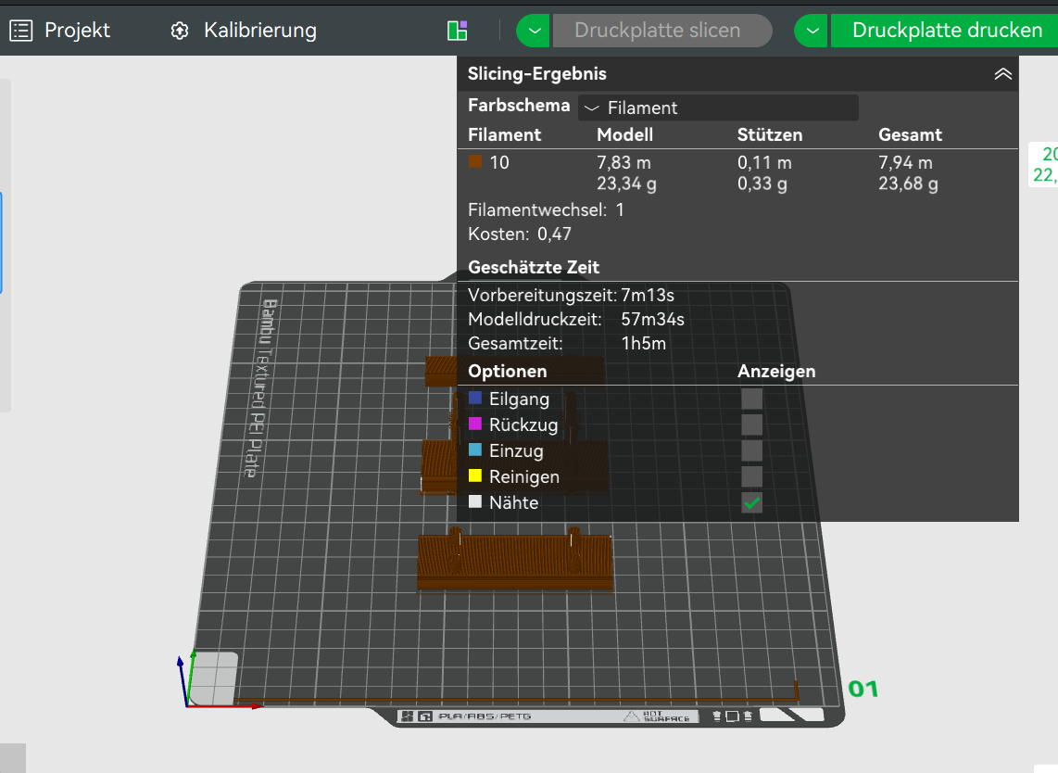Uncheck the Nähte display checkbox
The image size is (1058, 773).
click(x=751, y=502)
